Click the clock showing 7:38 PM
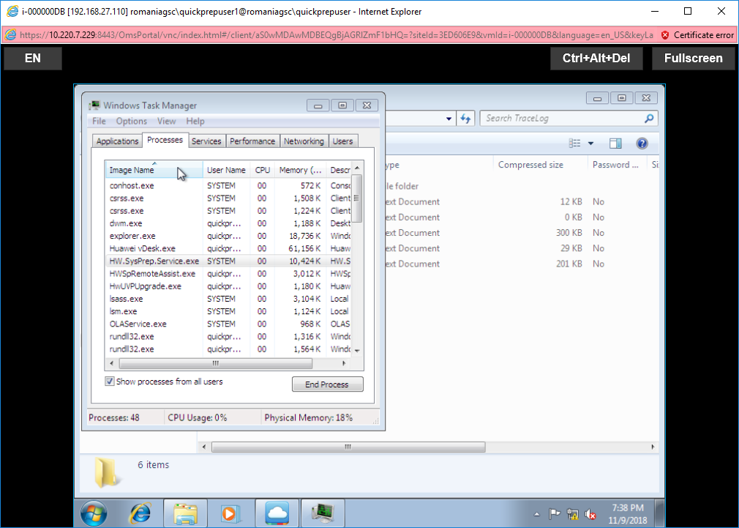Viewport: 739px width, 528px height. [627, 514]
